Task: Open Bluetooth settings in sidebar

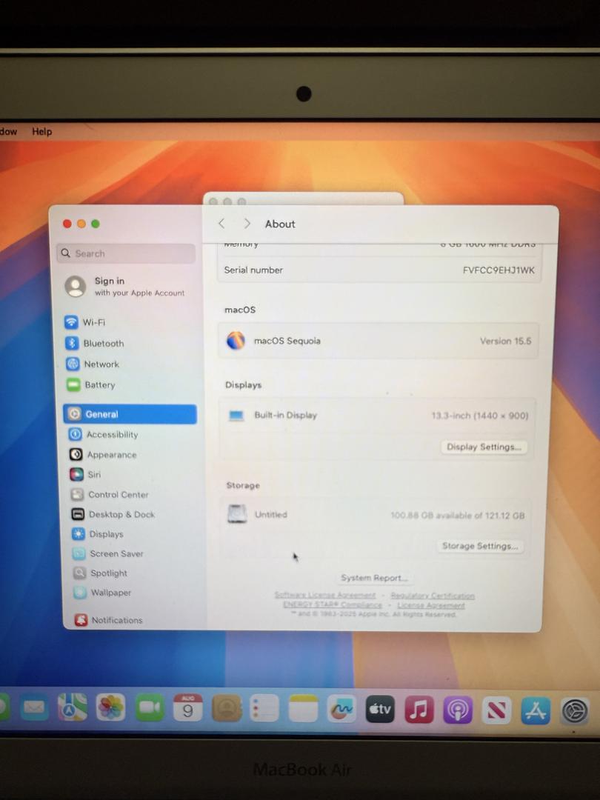Action: (x=95, y=344)
